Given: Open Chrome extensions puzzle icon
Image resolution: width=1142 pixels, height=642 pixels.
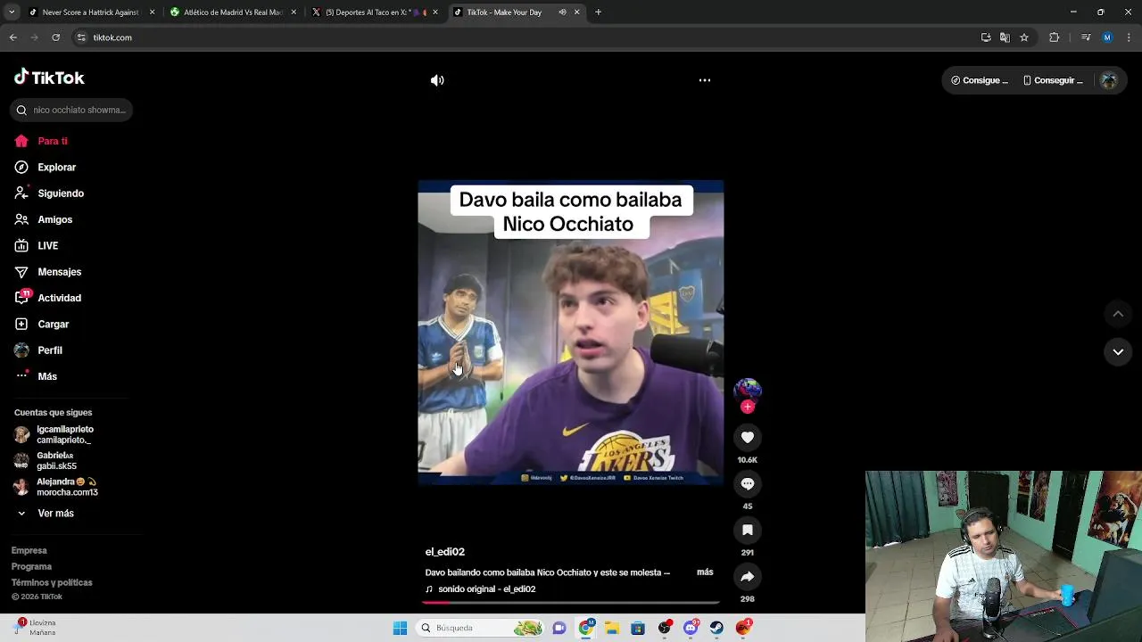Looking at the screenshot, I should (1054, 37).
